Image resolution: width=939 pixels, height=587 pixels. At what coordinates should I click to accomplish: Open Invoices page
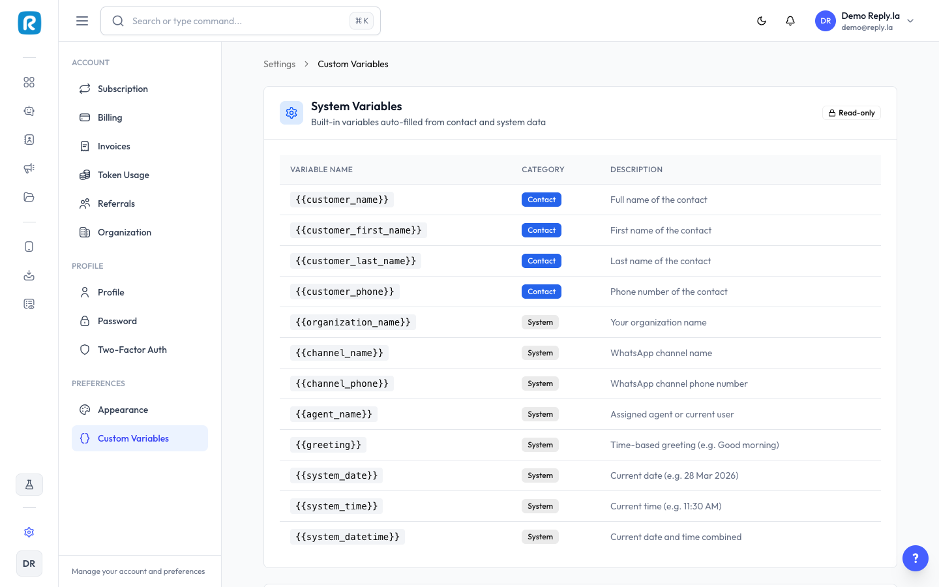pyautogui.click(x=140, y=146)
